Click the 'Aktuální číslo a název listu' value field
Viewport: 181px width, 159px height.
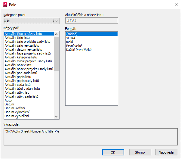tap(92, 20)
